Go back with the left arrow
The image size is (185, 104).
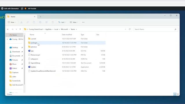[x=8, y=29]
